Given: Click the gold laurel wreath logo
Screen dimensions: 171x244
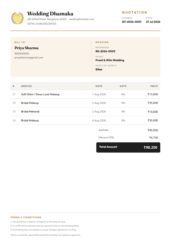Looking at the screenshot, I should (17, 18).
